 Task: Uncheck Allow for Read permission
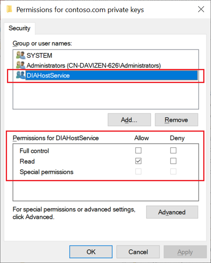click(x=138, y=161)
